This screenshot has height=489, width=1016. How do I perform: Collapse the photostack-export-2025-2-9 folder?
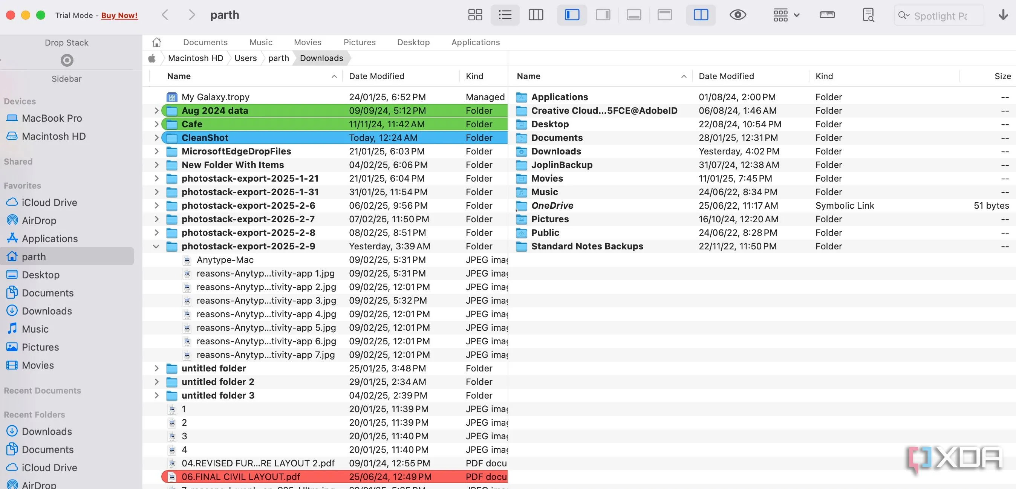click(x=156, y=246)
